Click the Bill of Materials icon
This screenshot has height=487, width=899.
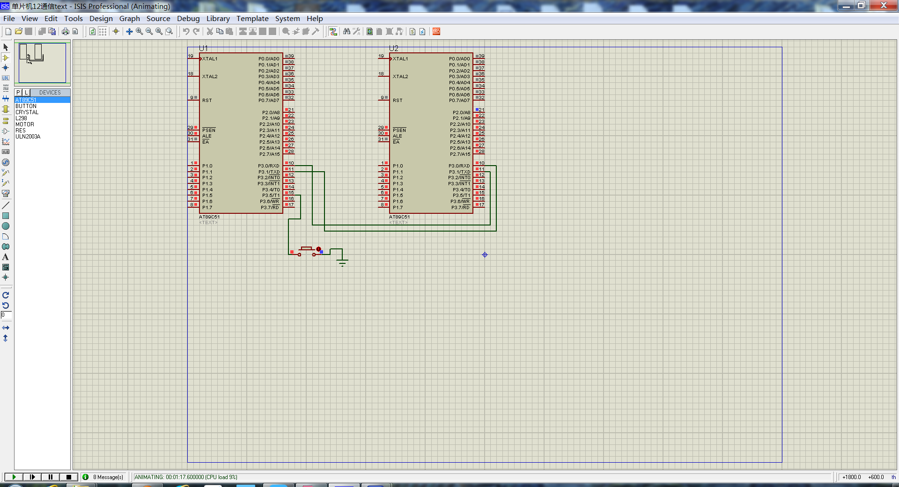413,31
